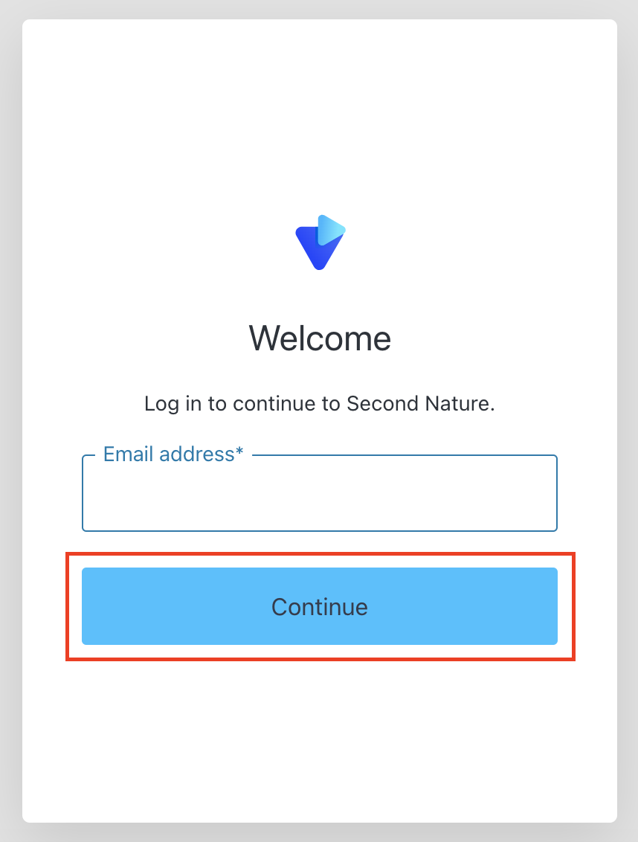The width and height of the screenshot is (638, 842).
Task: Click the Second Nature logo icon
Action: tap(320, 242)
